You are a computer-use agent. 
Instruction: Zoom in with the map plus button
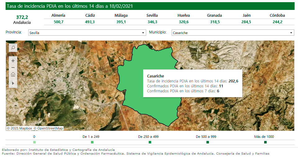pos(13,61)
